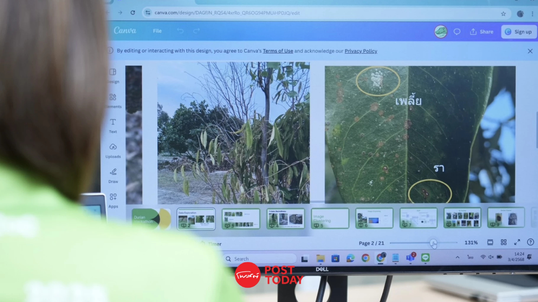538x302 pixels.
Task: Toggle Thai input language indicator
Action: click(x=470, y=257)
